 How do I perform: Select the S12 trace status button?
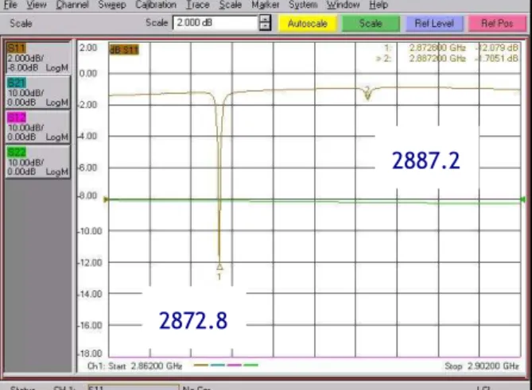pos(37,127)
